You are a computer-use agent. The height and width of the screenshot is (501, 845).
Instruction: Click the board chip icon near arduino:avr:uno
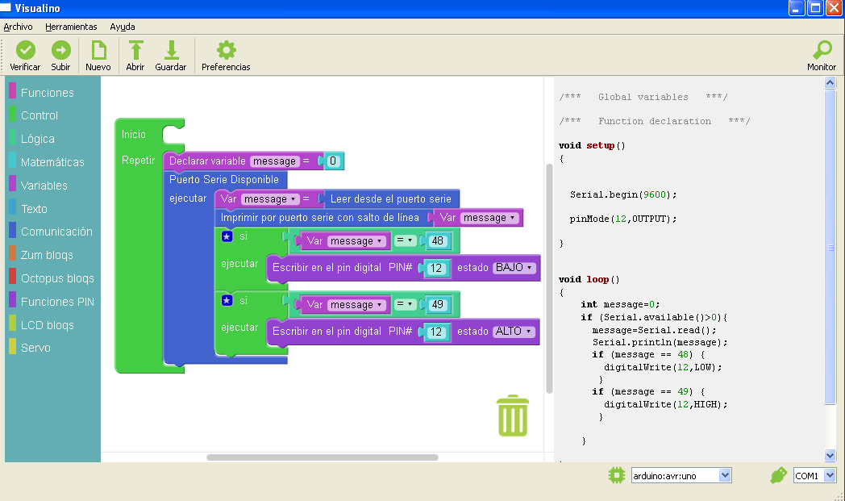pyautogui.click(x=617, y=475)
